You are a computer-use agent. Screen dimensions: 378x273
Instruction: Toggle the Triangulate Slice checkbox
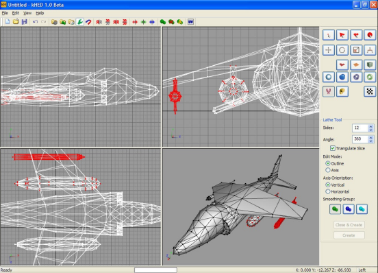[x=333, y=148]
